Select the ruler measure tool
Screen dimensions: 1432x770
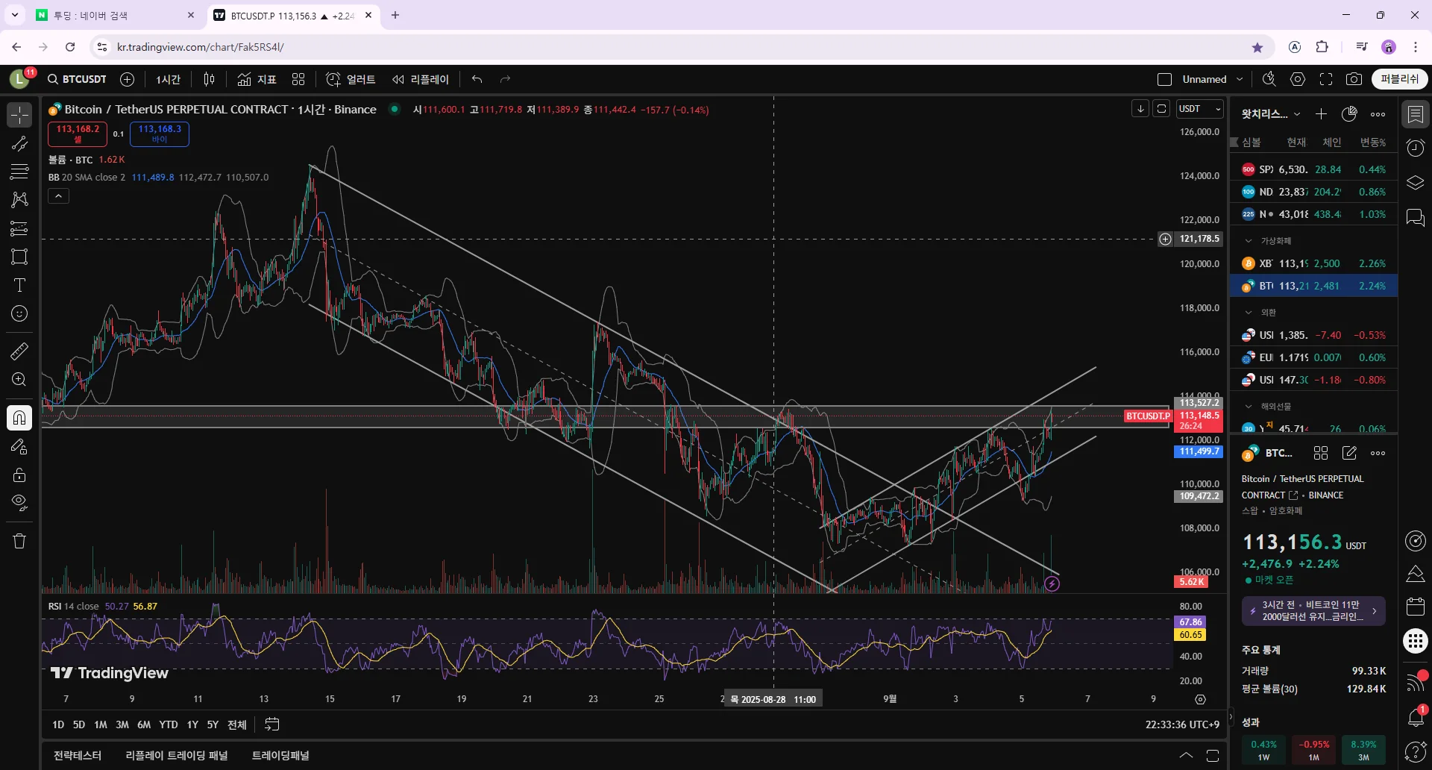[19, 351]
